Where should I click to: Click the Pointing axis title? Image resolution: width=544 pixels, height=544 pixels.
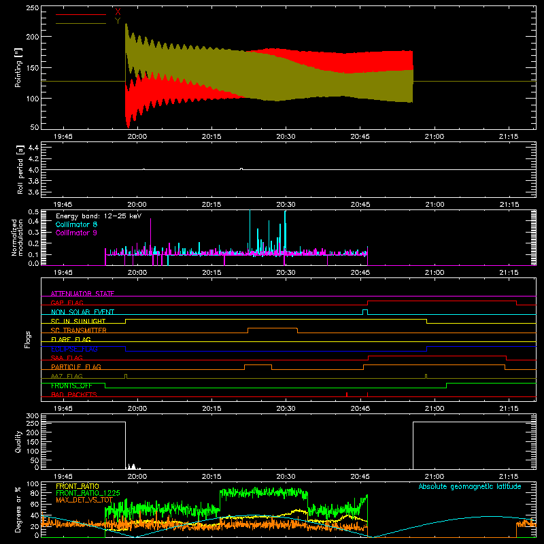pos(18,67)
